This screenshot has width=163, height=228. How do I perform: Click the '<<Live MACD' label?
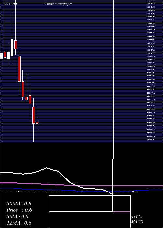click(x=137, y=220)
